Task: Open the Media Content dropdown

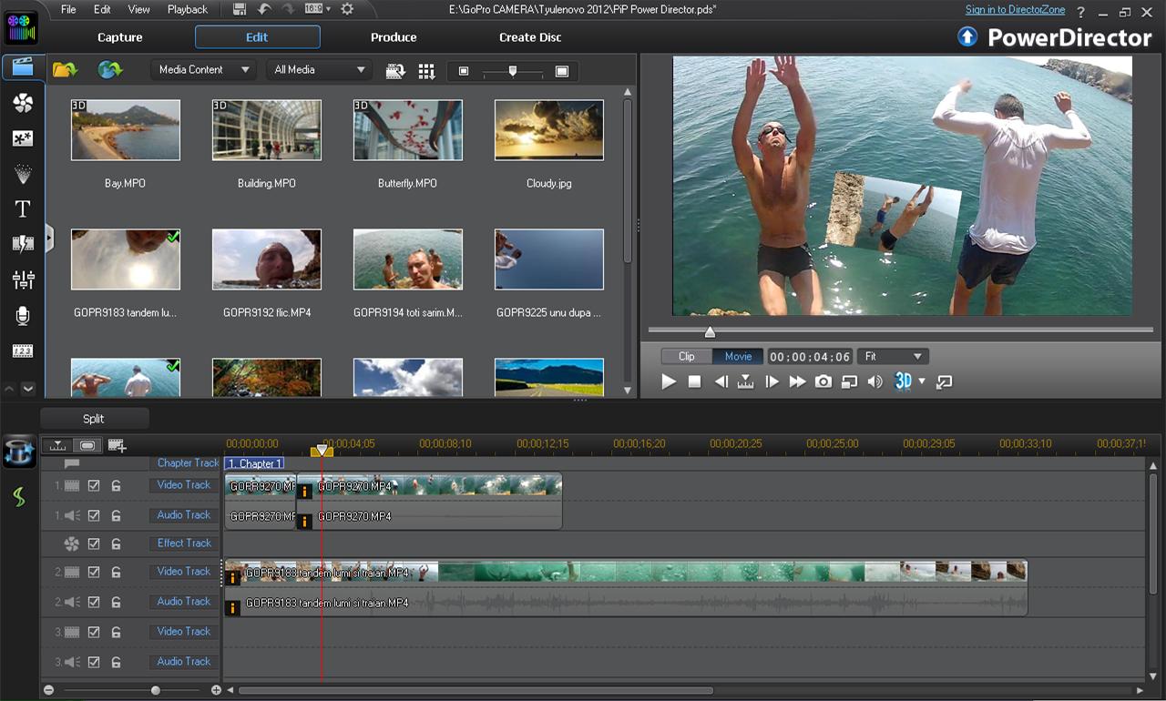Action: (x=202, y=70)
